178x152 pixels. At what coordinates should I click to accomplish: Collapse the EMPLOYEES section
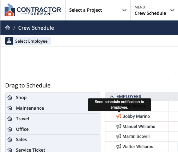112,97
